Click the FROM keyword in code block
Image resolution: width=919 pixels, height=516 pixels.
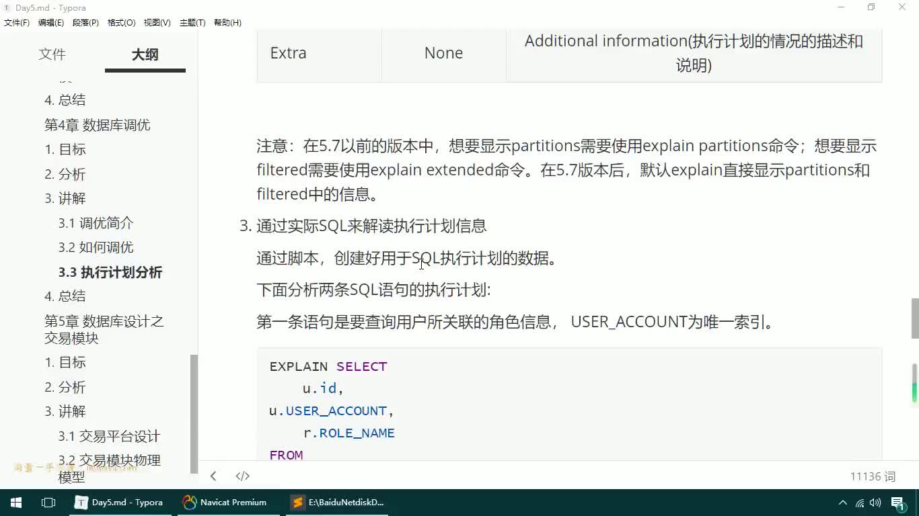[286, 455]
